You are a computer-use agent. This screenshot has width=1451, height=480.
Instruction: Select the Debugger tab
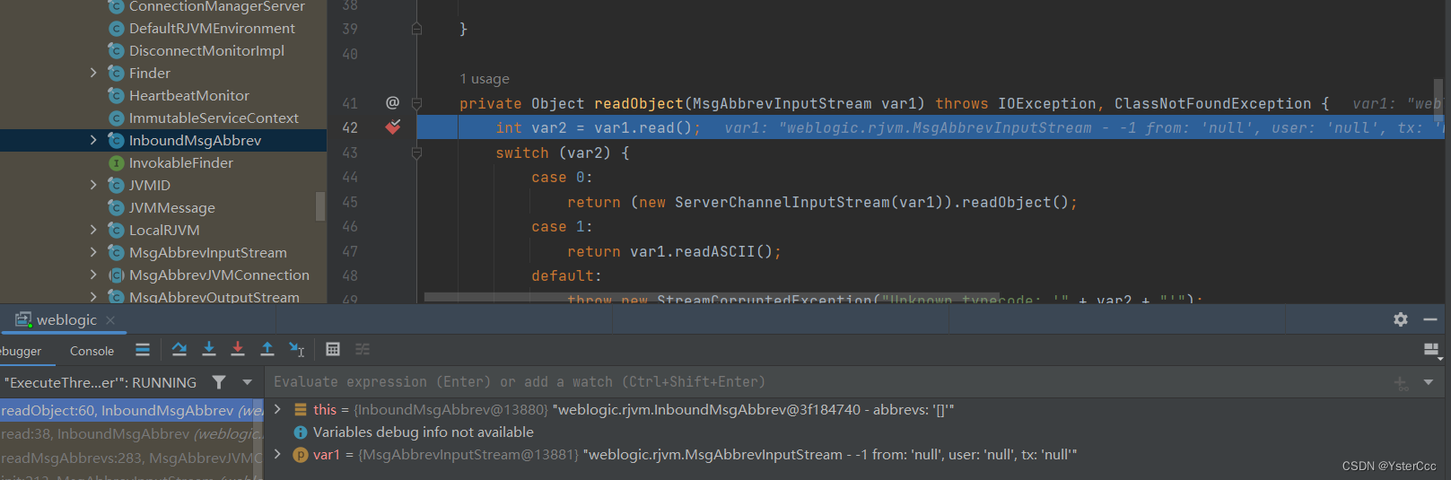coord(21,351)
